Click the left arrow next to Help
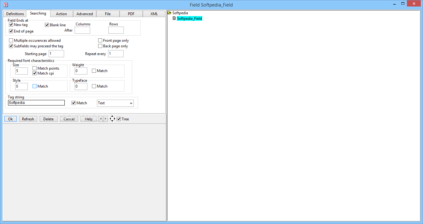 tap(101, 119)
